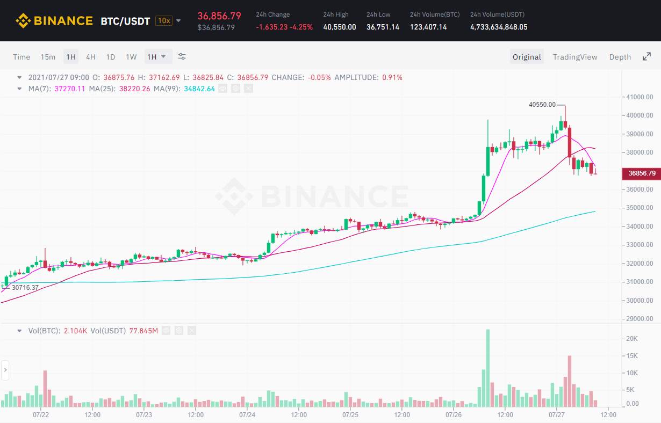Expand the left side panel arrow
661x423 pixels.
point(5,369)
